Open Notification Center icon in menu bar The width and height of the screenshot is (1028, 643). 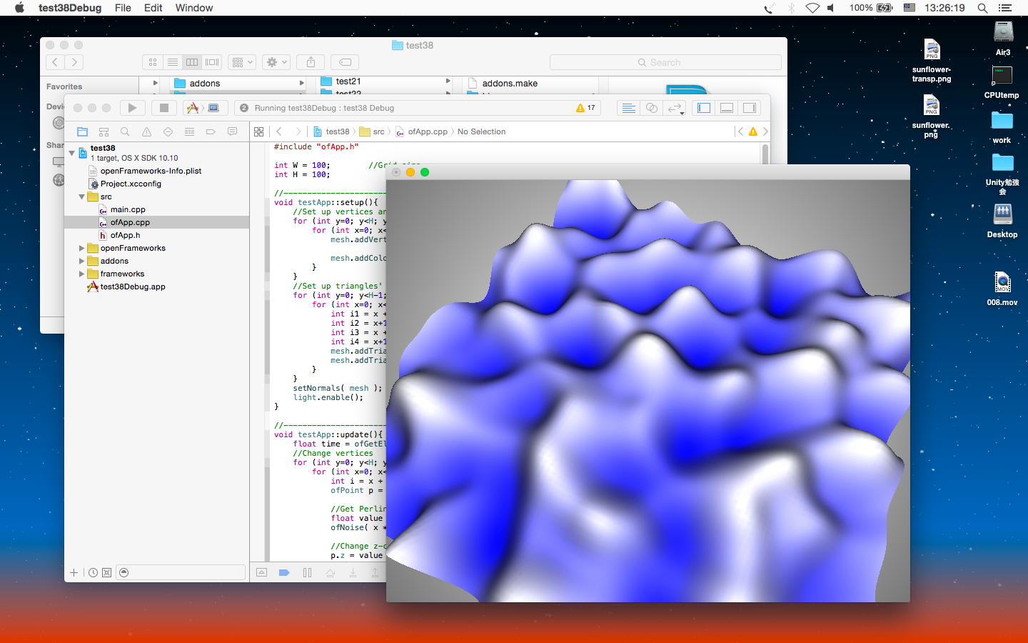point(1005,8)
